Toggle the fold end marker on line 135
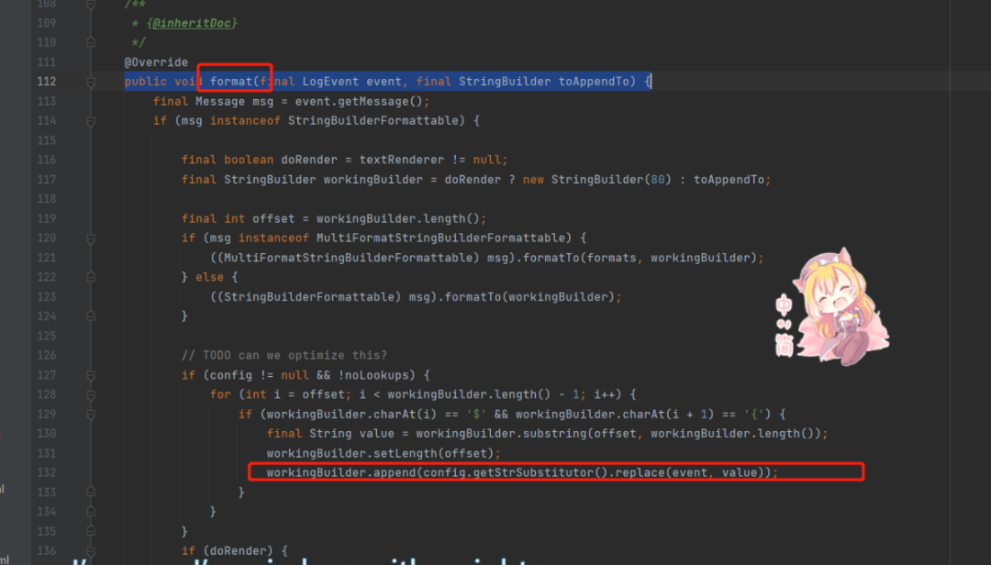This screenshot has width=991, height=565. pos(91,531)
